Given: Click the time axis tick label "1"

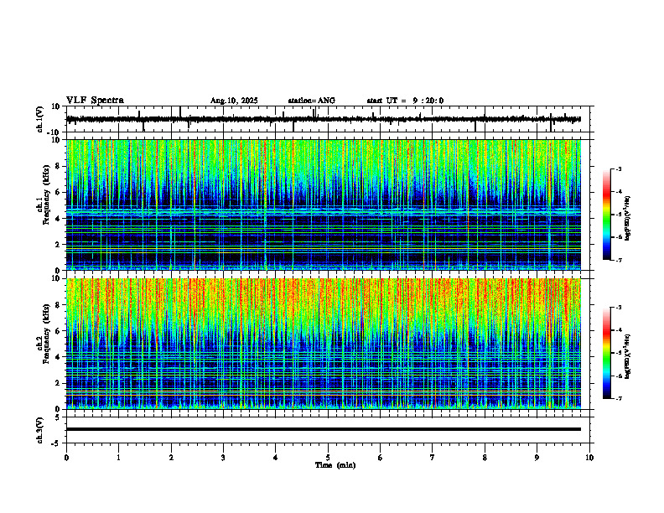Looking at the screenshot, I should [118, 458].
